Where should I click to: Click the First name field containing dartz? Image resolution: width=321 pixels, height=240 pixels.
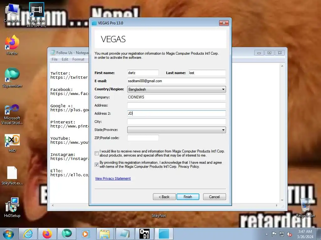[x=143, y=73]
